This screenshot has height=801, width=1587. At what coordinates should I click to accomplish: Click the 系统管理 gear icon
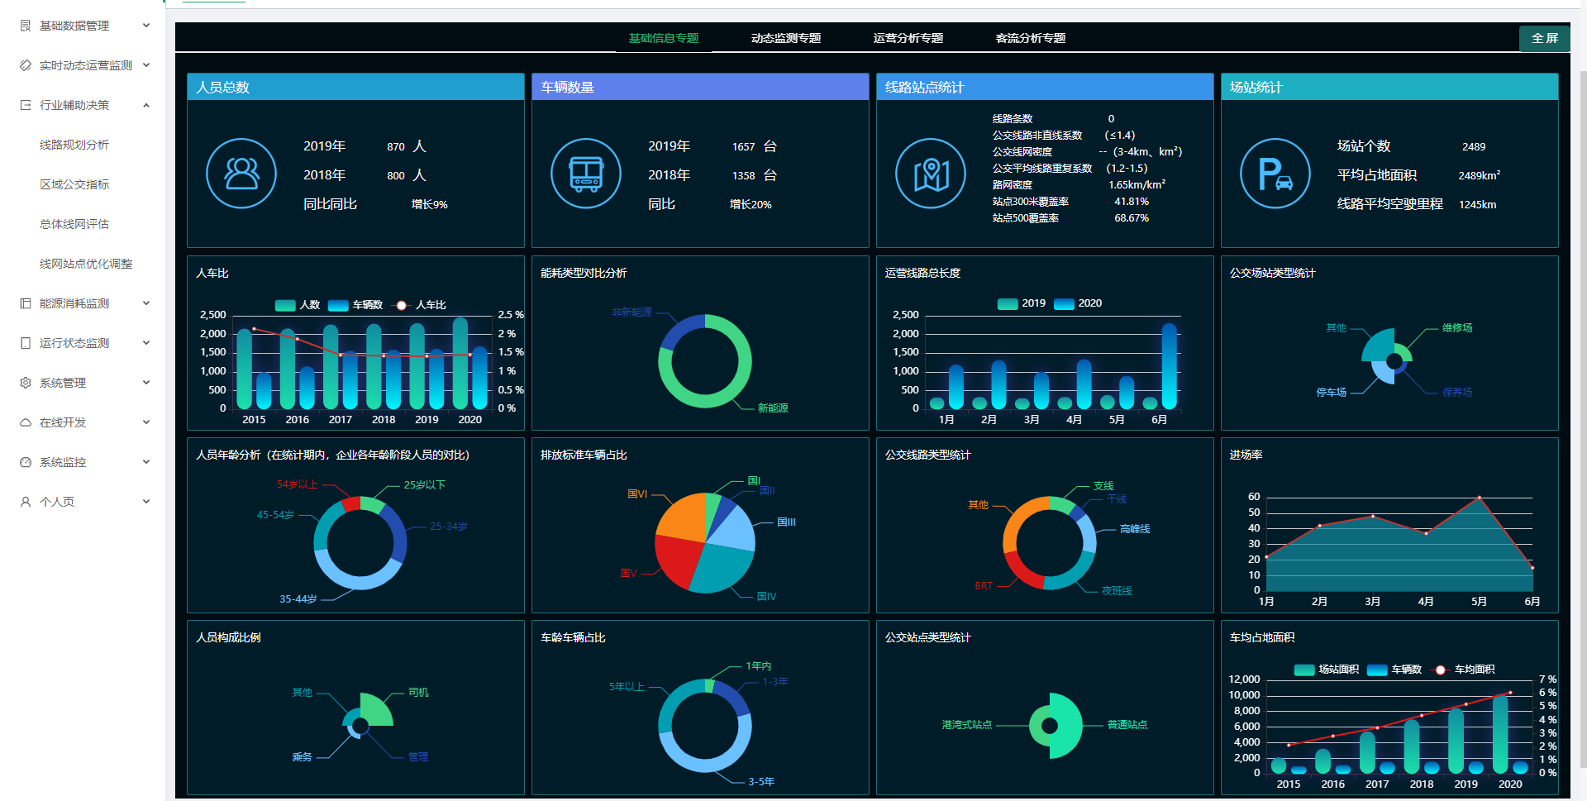26,383
